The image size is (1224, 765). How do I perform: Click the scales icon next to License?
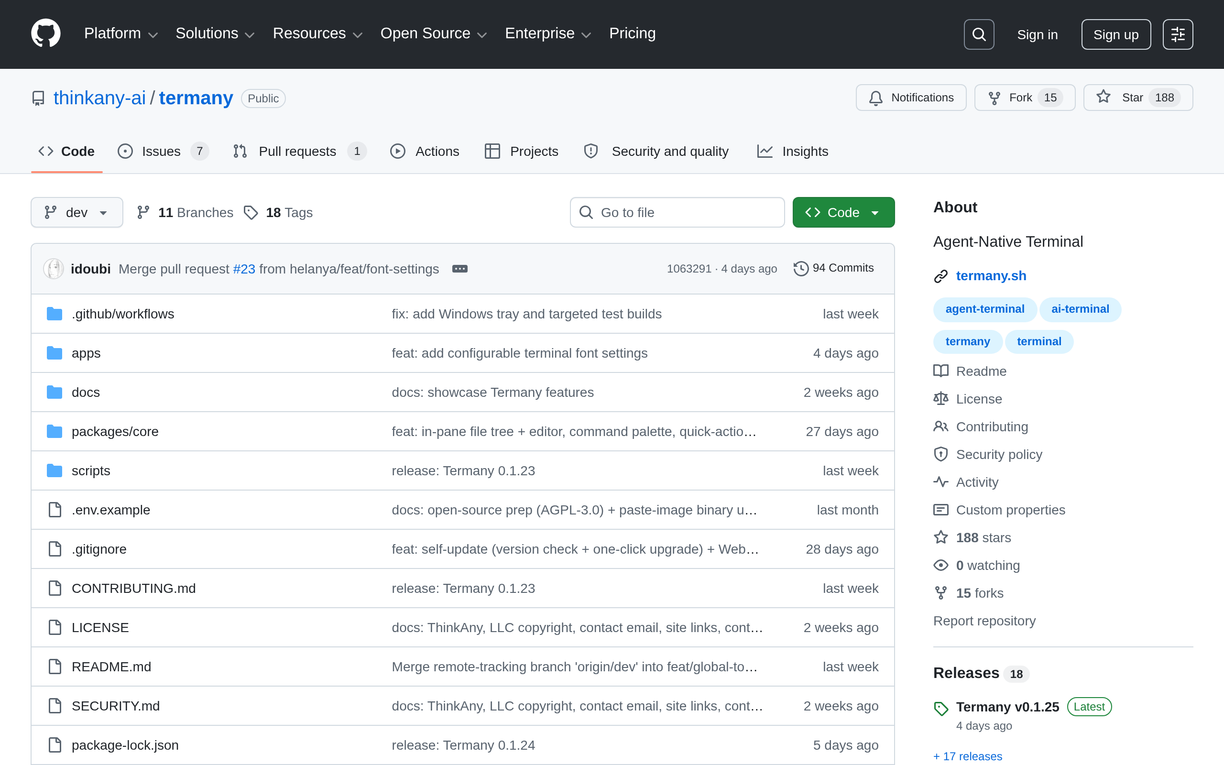click(x=941, y=399)
